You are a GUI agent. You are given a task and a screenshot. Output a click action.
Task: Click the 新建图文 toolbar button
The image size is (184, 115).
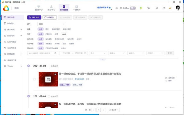pos(50,17)
